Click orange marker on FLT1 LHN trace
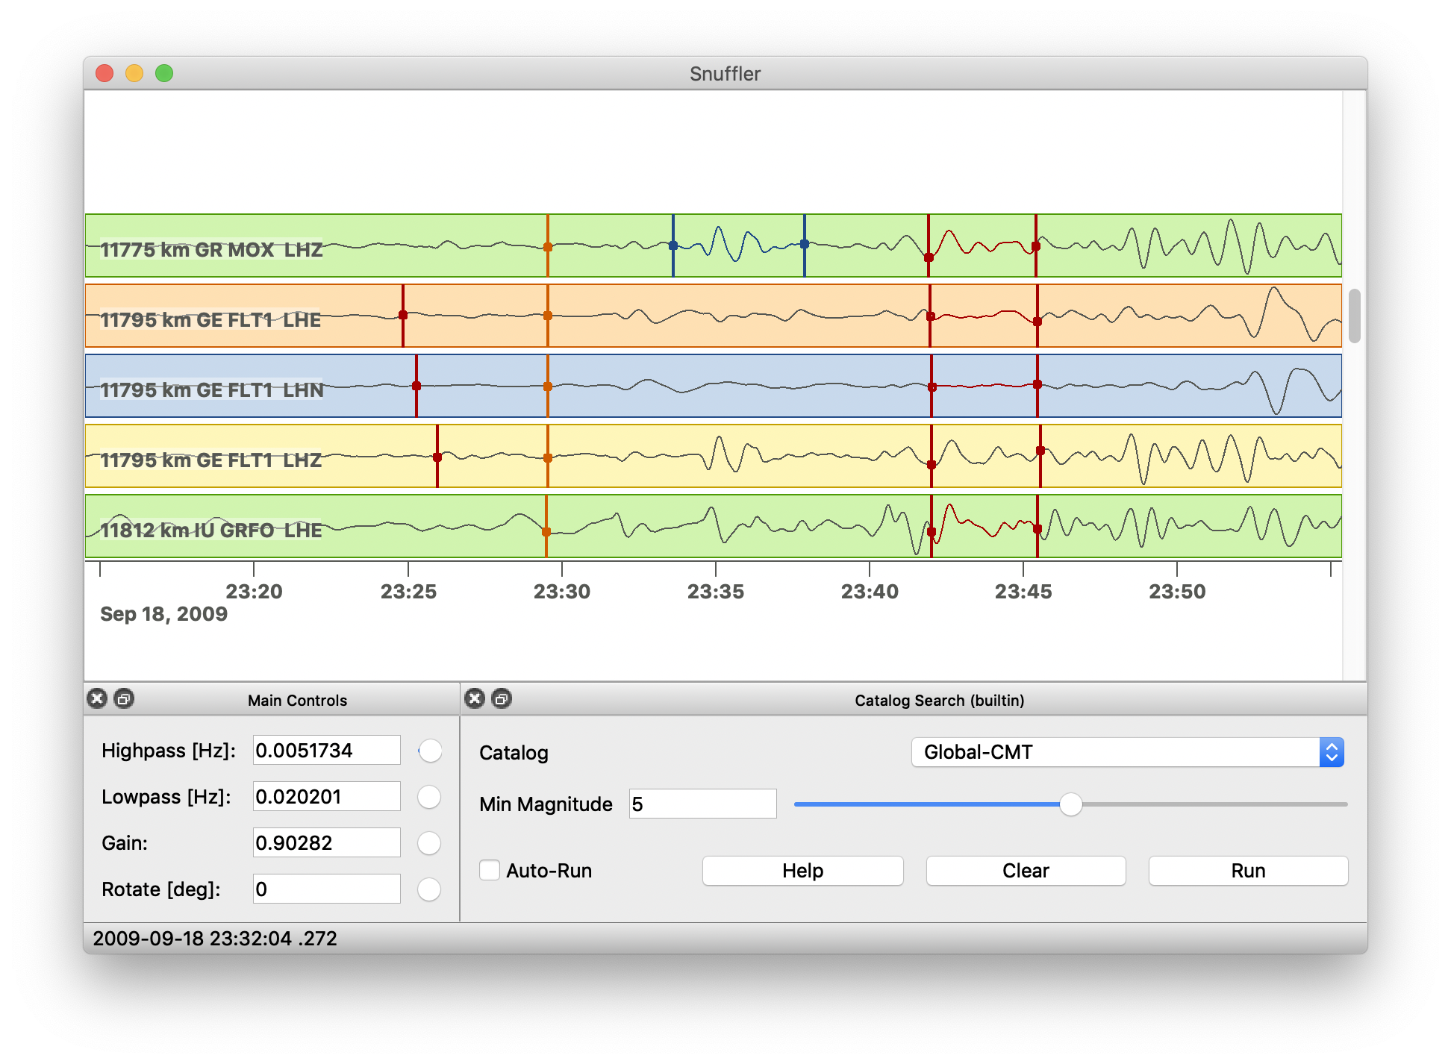This screenshot has height=1064, width=1451. coord(548,387)
